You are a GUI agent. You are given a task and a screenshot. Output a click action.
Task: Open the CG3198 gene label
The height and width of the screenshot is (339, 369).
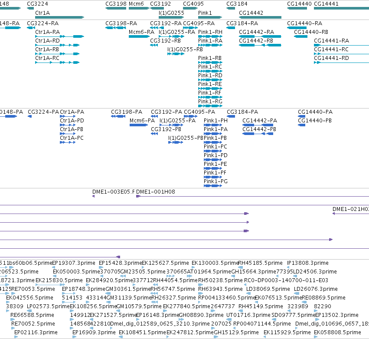[x=116, y=4]
